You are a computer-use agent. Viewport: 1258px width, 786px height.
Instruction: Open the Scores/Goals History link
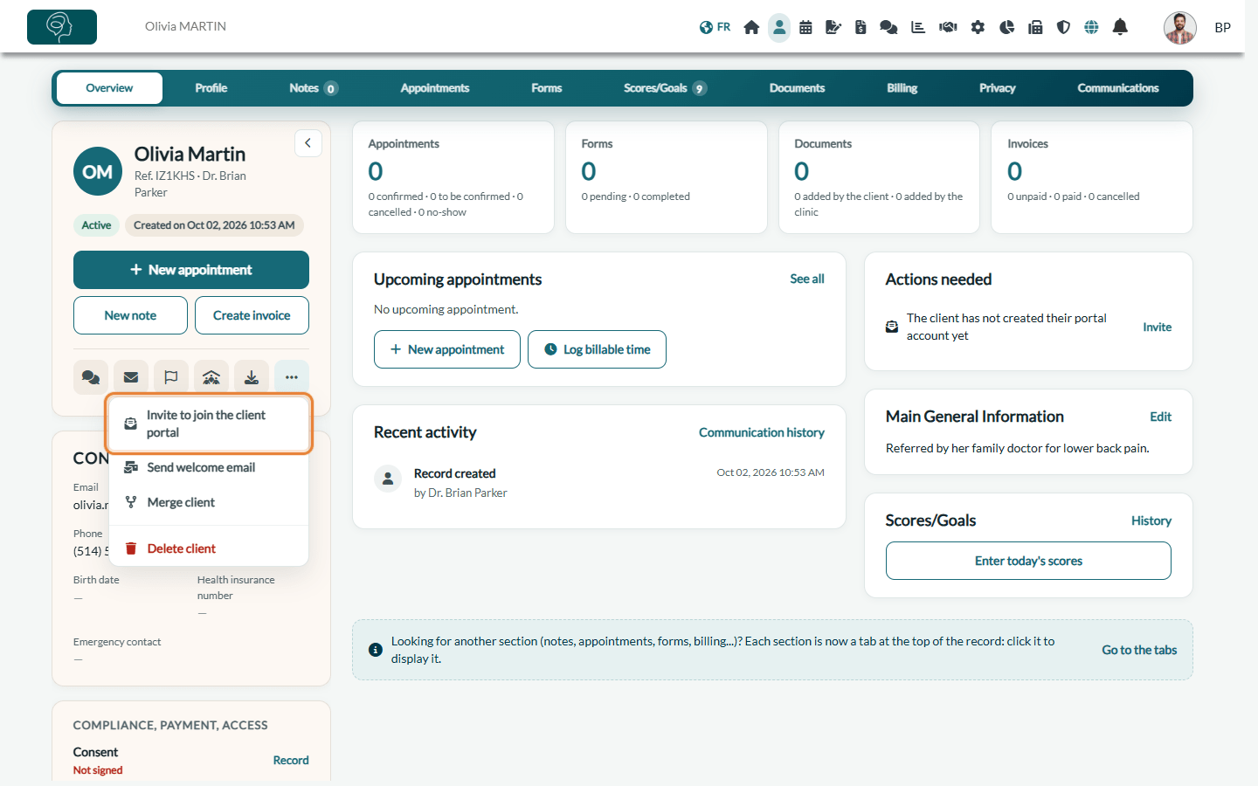point(1151,521)
